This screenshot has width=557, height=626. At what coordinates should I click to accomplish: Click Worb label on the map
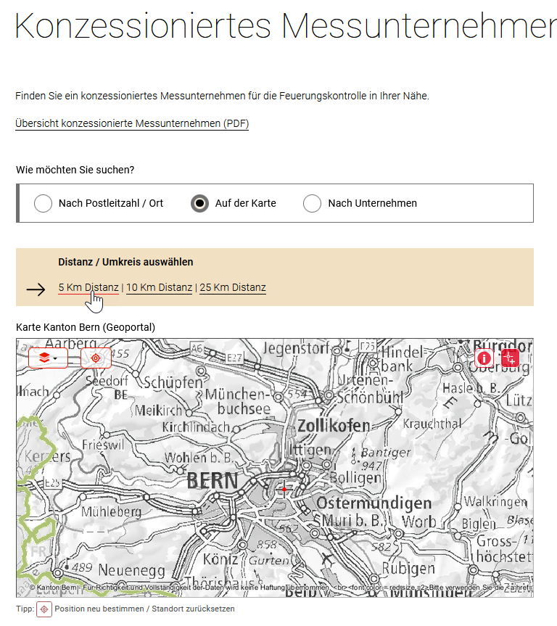point(419,522)
